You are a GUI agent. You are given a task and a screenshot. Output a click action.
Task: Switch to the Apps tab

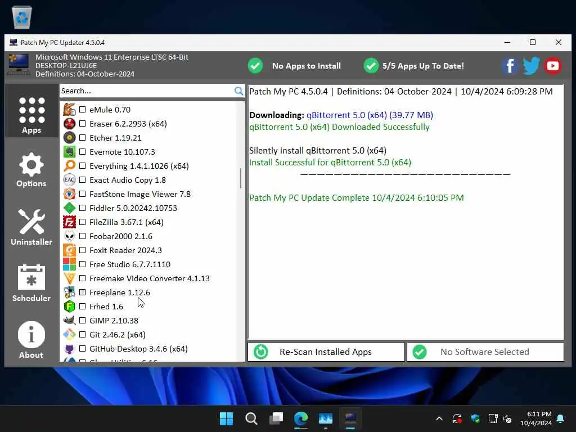coord(31,111)
